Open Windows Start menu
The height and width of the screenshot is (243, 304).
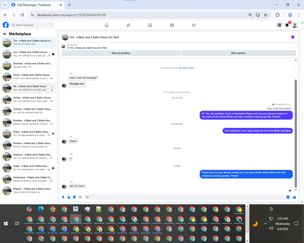click(x=5, y=224)
